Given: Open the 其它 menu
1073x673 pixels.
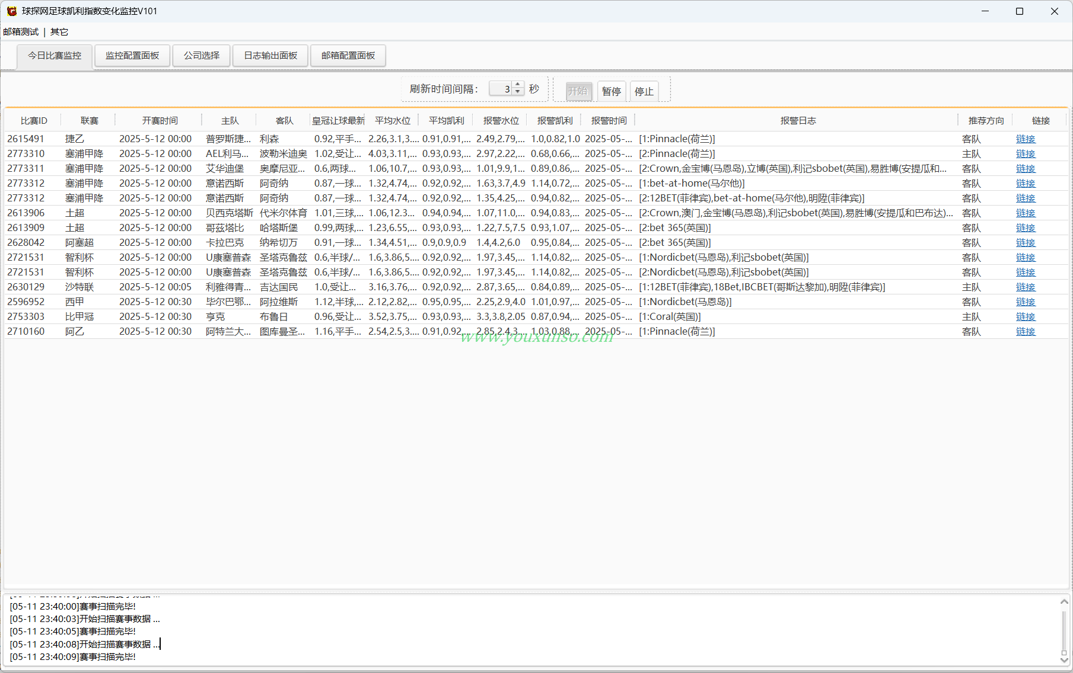Looking at the screenshot, I should (59, 32).
